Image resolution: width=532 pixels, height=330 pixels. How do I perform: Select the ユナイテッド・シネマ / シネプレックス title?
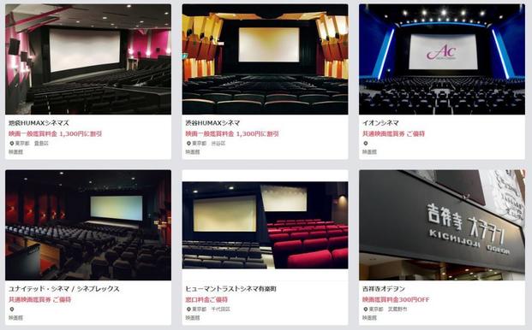pos(64,289)
